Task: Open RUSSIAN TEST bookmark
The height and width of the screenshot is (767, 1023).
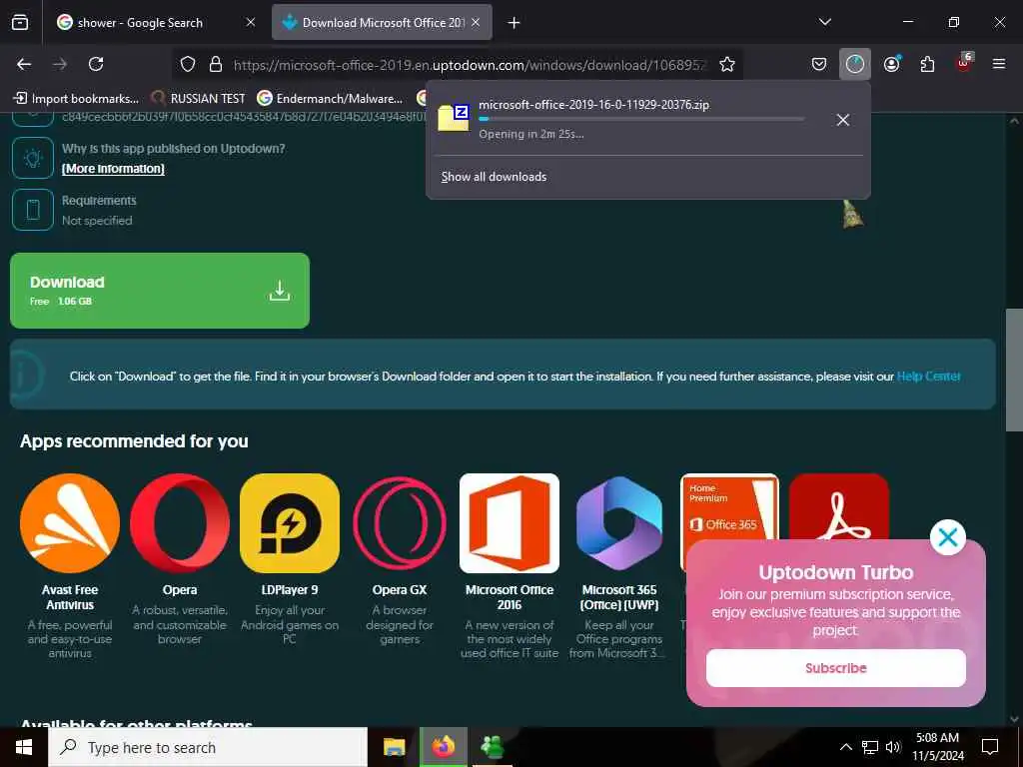Action: (x=198, y=99)
